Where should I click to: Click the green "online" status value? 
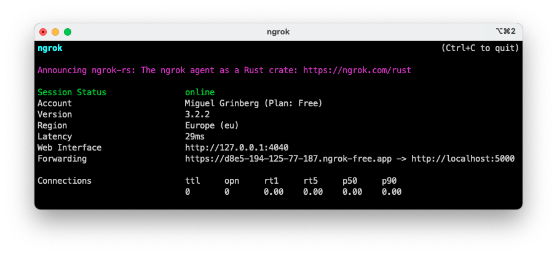200,92
